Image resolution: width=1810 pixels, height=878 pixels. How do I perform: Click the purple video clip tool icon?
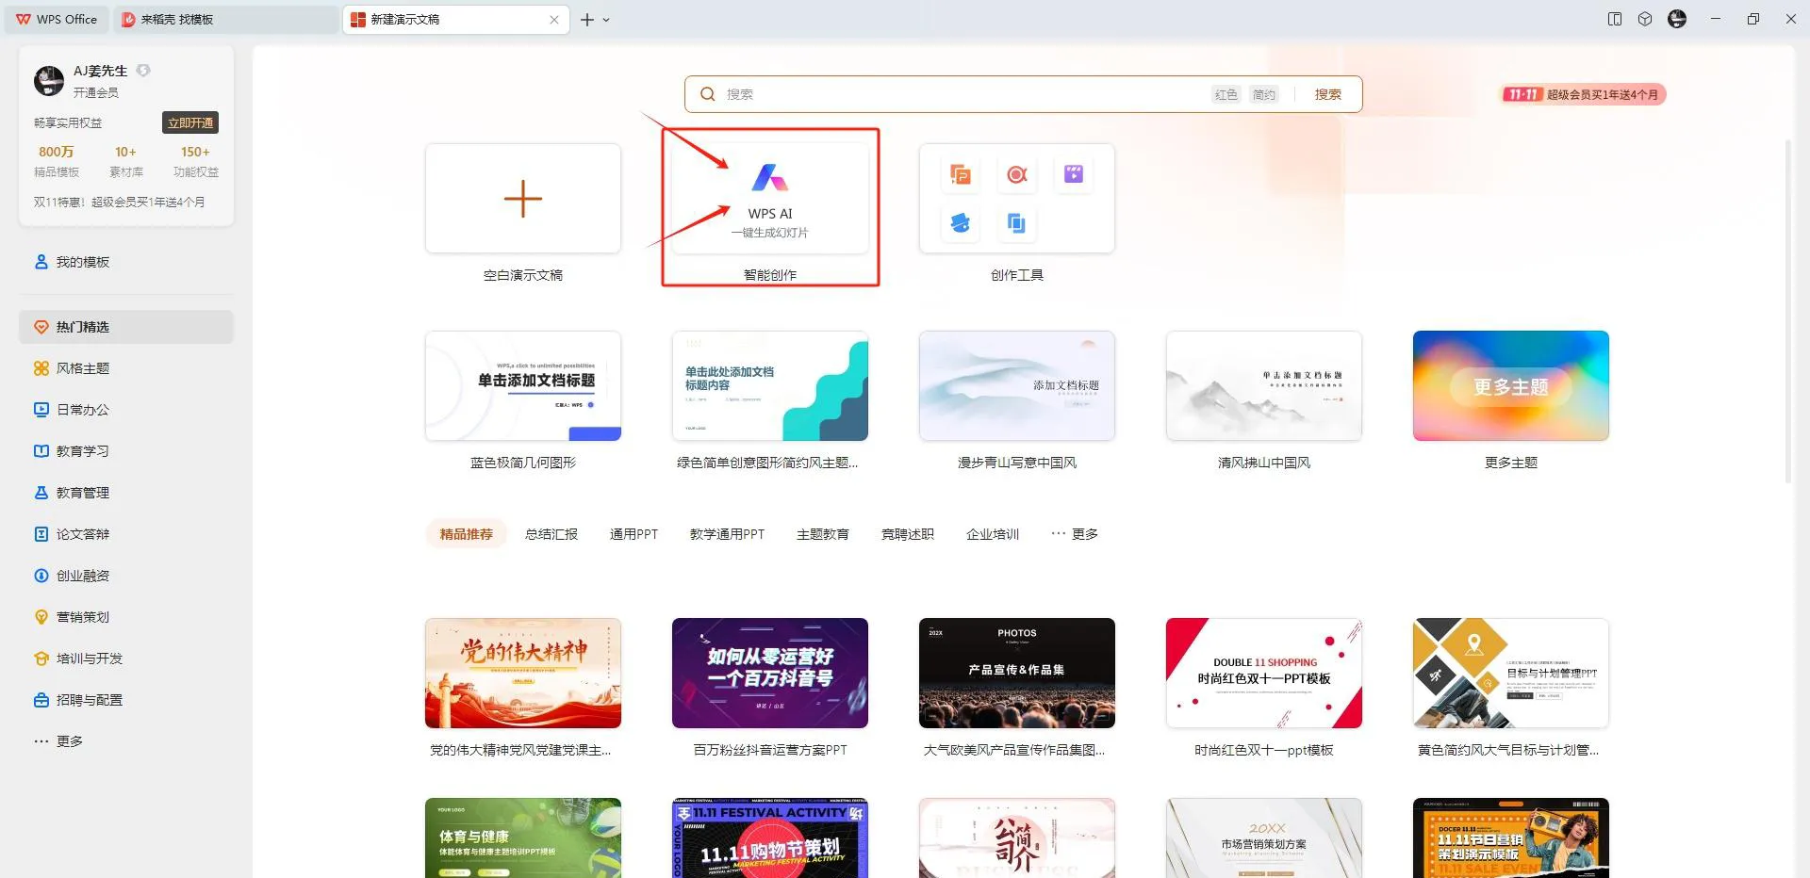1074,174
